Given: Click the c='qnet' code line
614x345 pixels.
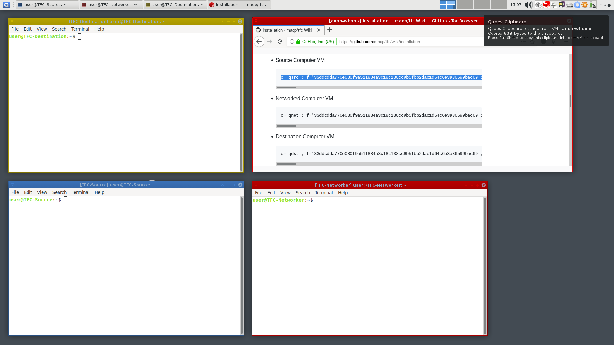Looking at the screenshot, I should pos(381,115).
